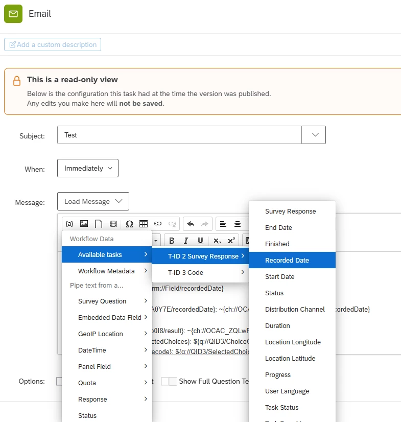Redo with the right arrow icon
Image resolution: width=401 pixels, height=422 pixels.
(205, 224)
